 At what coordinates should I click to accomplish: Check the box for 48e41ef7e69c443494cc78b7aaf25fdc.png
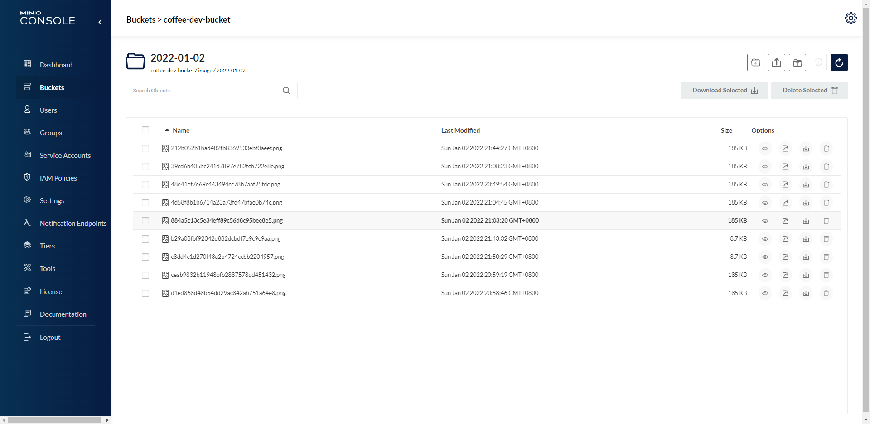(x=145, y=185)
